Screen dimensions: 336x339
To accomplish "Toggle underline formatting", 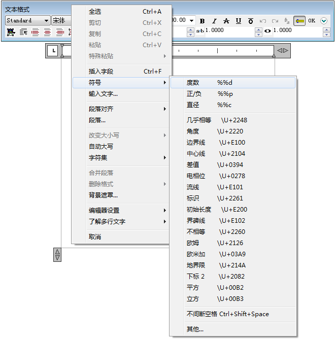I will click(x=238, y=21).
